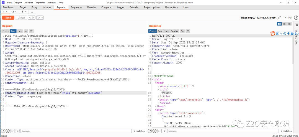The height and width of the screenshot is (137, 299).
Task: Switch to combined tabbed layout view
Action: pyautogui.click(x=289, y=24)
